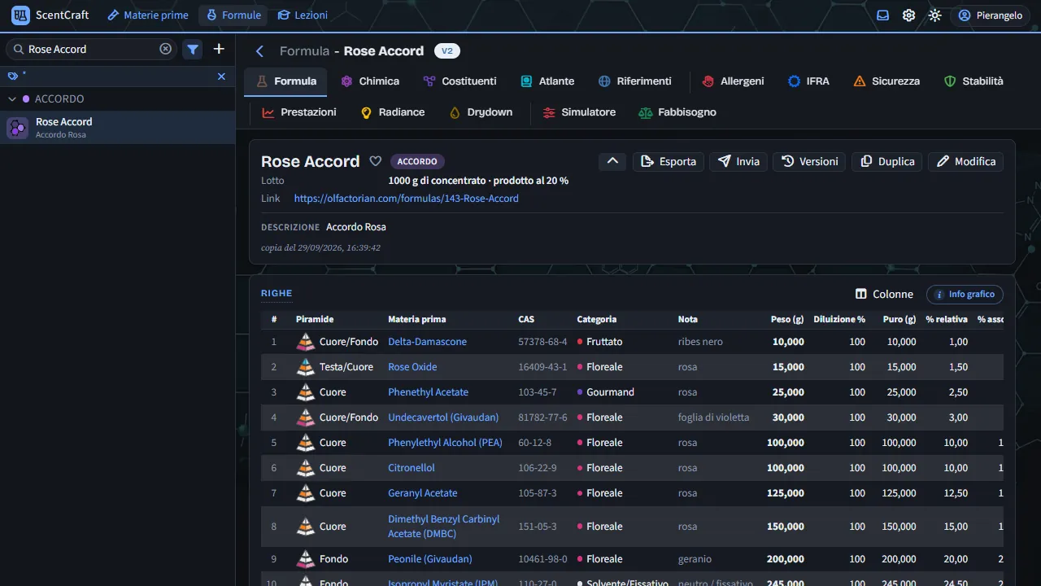Open the Riferimenti tab
The width and height of the screenshot is (1041, 586).
pos(635,81)
